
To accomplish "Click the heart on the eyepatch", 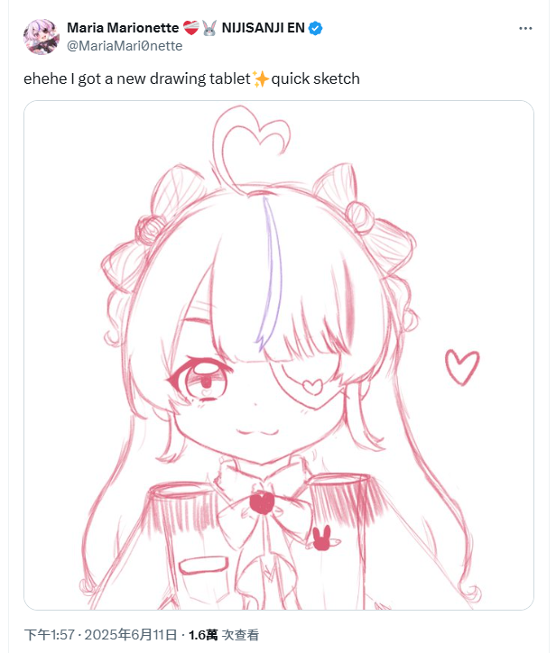I will [x=312, y=386].
